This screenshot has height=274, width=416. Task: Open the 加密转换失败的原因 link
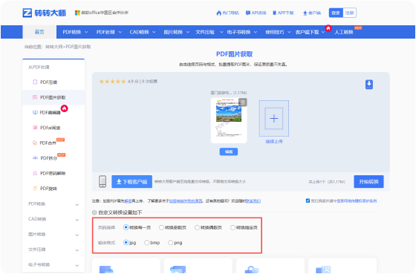(x=186, y=201)
